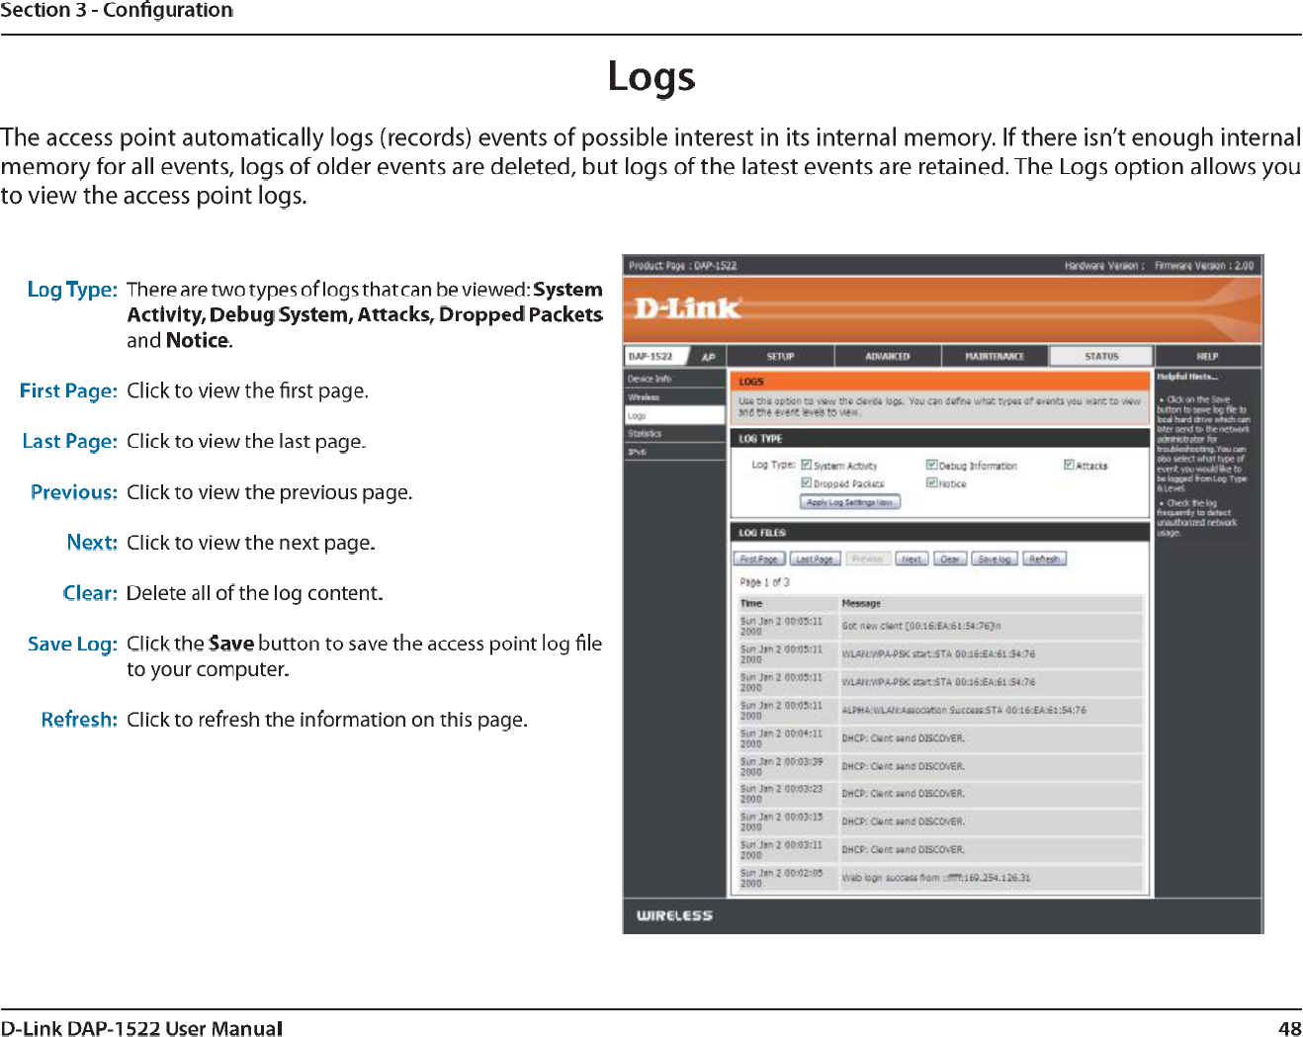Click the Message column header
This screenshot has height=1037, width=1303.
[861, 603]
